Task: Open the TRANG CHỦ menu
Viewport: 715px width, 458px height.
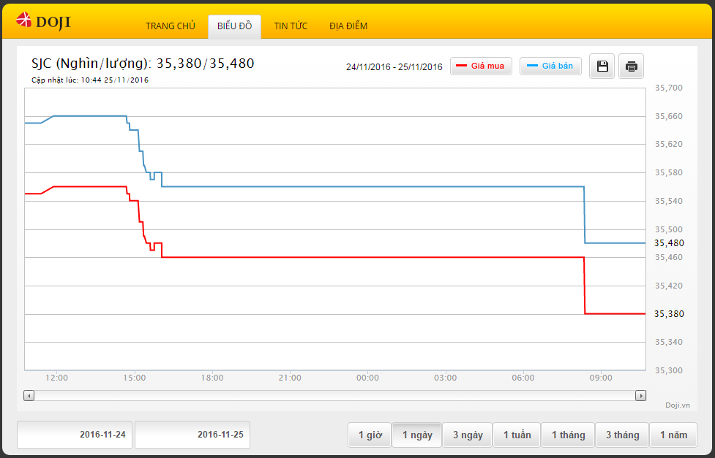Action: tap(171, 26)
